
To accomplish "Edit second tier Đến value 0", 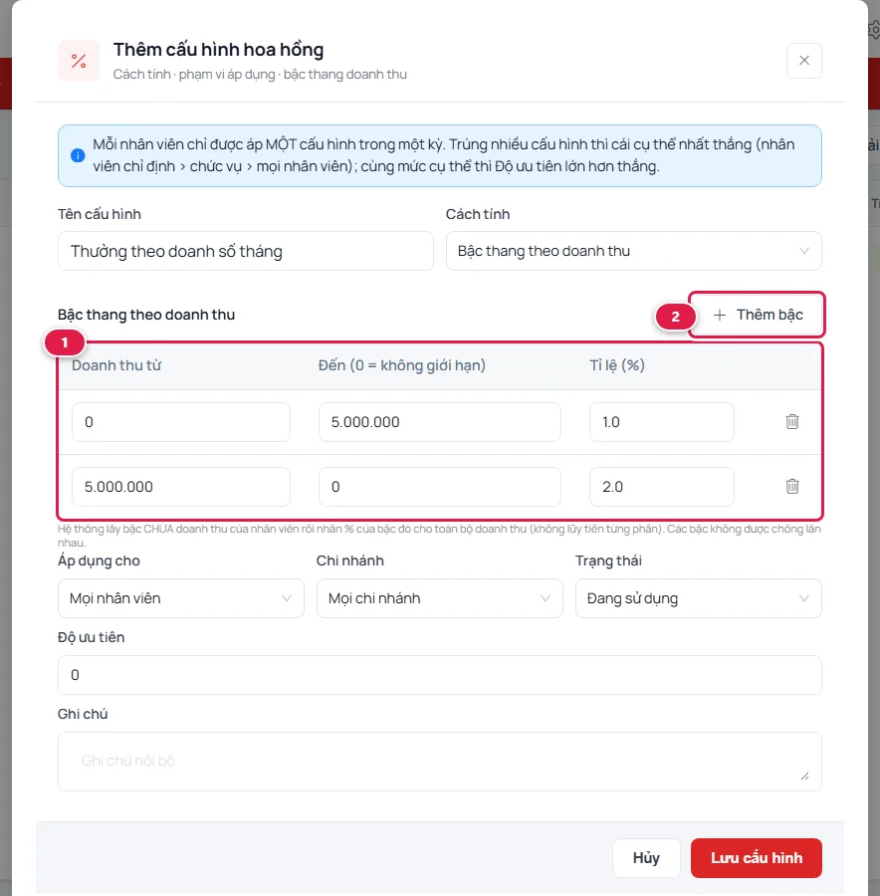I will [439, 487].
